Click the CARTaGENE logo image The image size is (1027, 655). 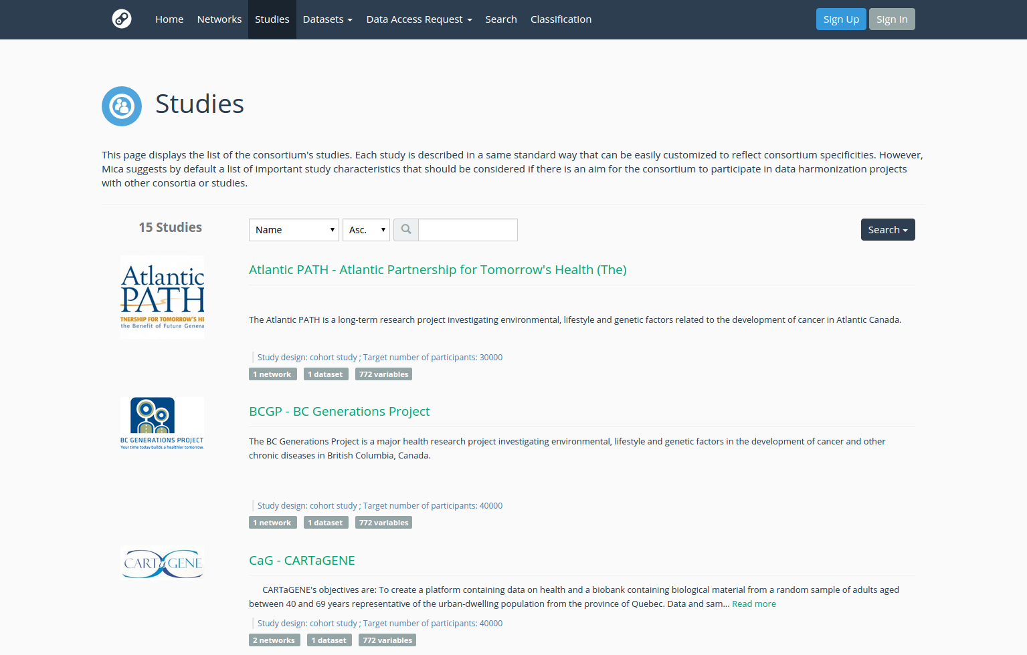pos(163,563)
